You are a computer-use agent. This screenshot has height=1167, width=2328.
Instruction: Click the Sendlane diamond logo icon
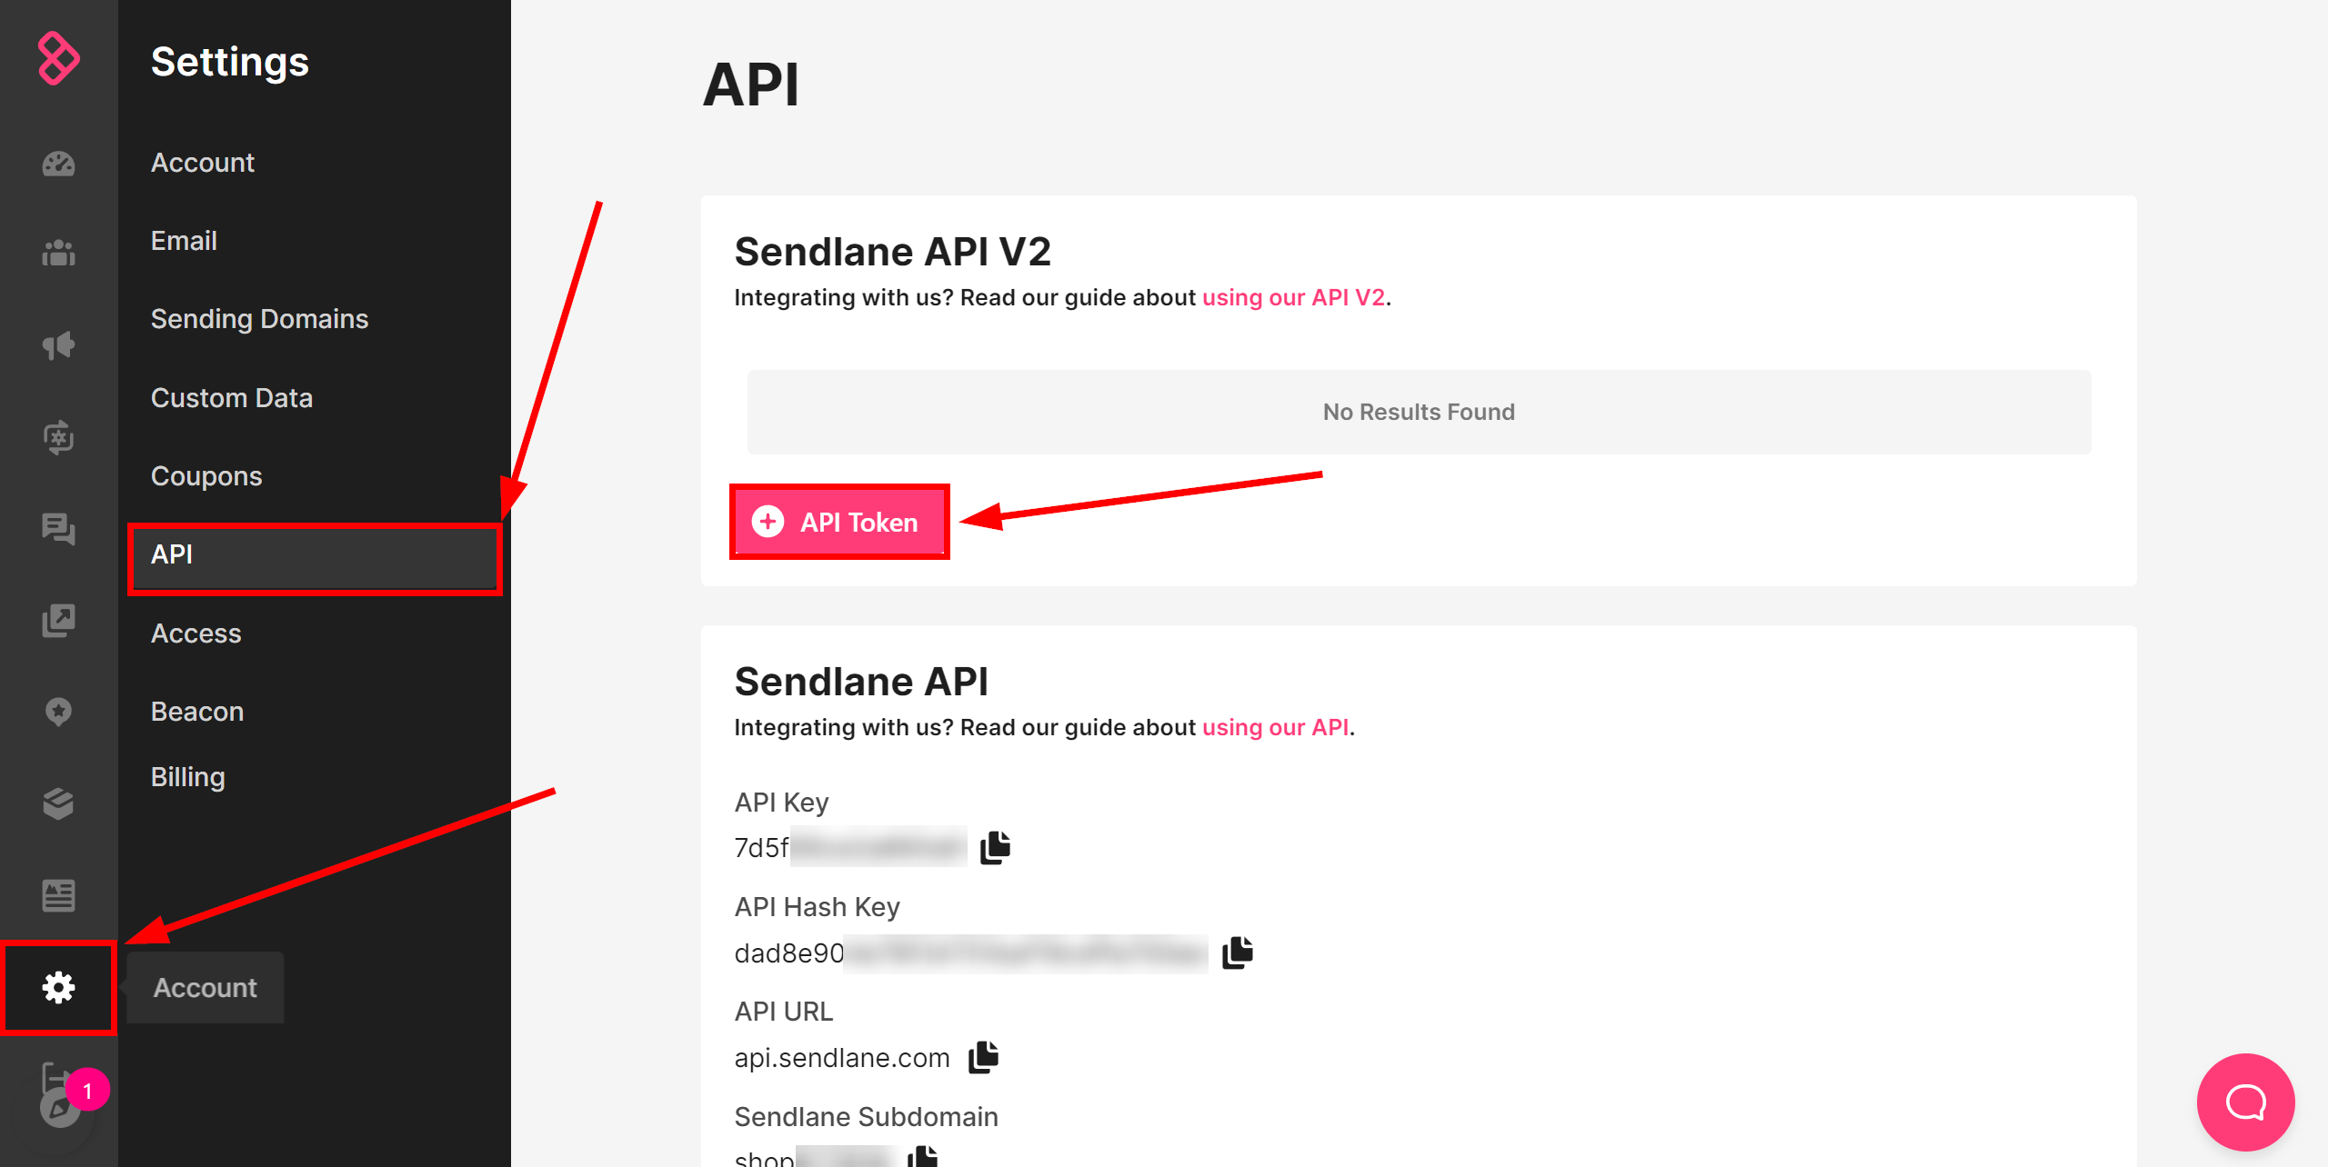pos(59,60)
